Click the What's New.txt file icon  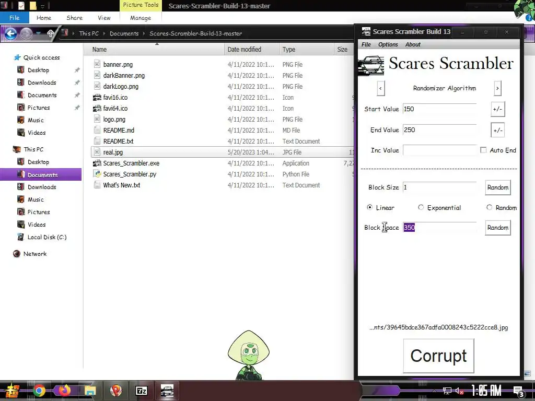pos(97,185)
